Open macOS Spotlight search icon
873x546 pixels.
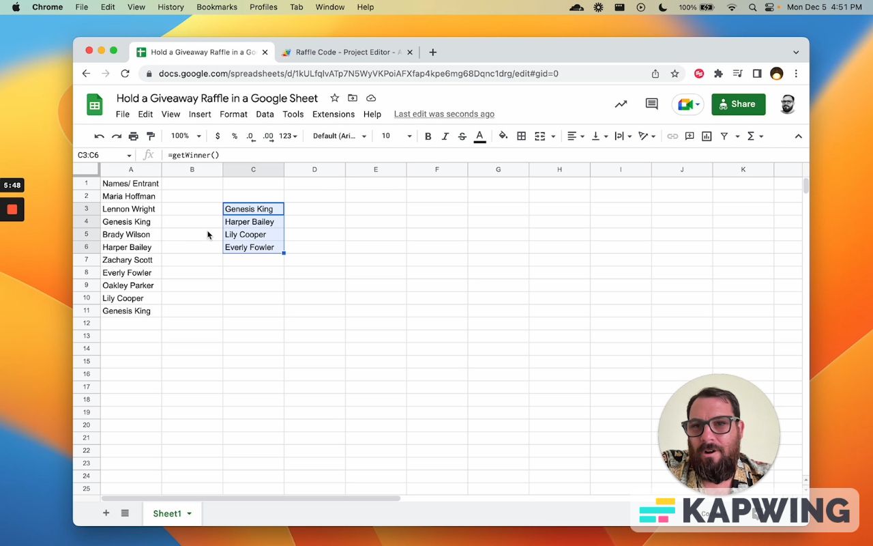752,7
